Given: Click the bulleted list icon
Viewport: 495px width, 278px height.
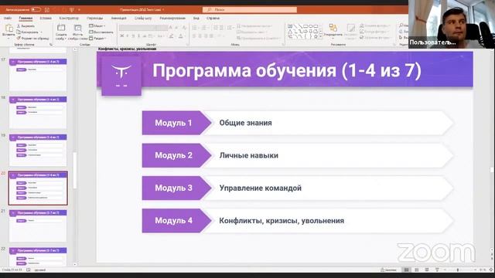Looking at the screenshot, I should pos(194,28).
